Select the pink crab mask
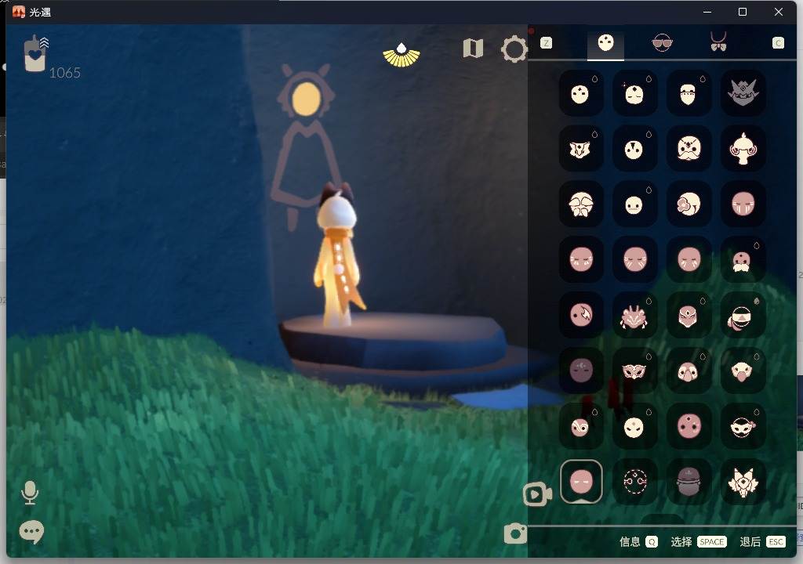The image size is (803, 564). click(x=634, y=314)
